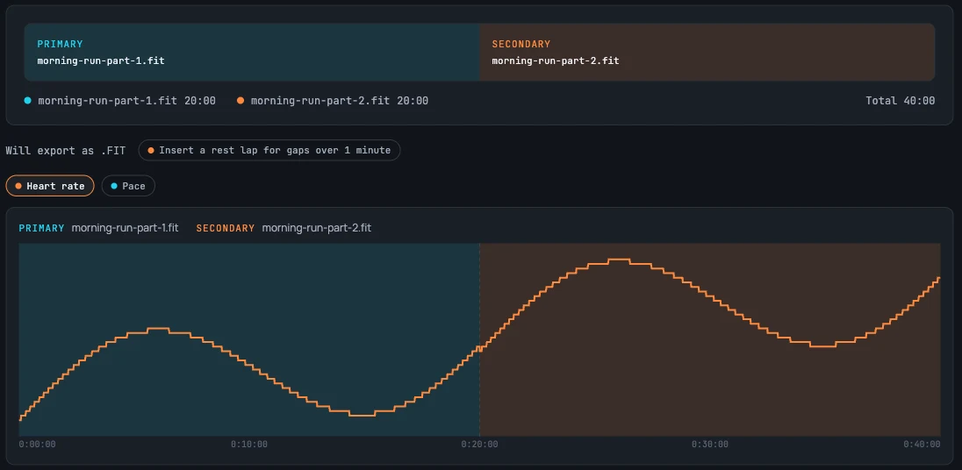
Task: Click the 0:40:00 time axis label
Action: [922, 444]
